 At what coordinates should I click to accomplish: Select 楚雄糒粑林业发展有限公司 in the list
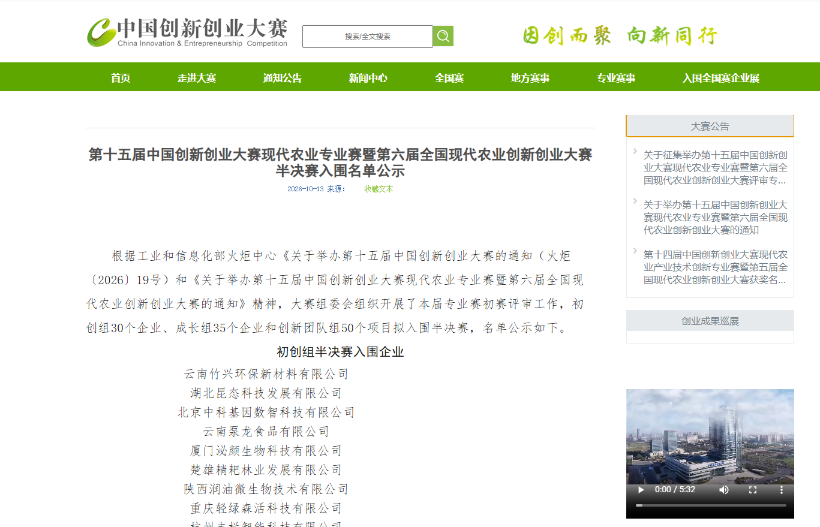(266, 470)
